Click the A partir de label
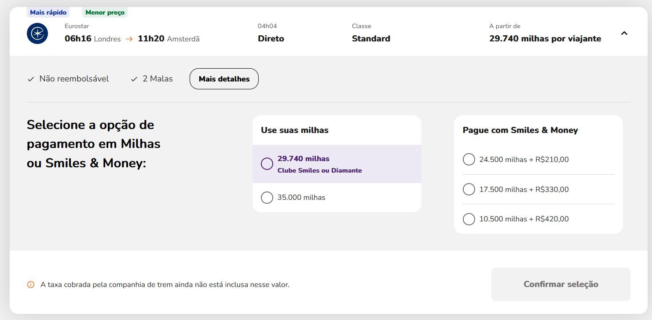Screen dimensions: 652x320 [x=505, y=26]
